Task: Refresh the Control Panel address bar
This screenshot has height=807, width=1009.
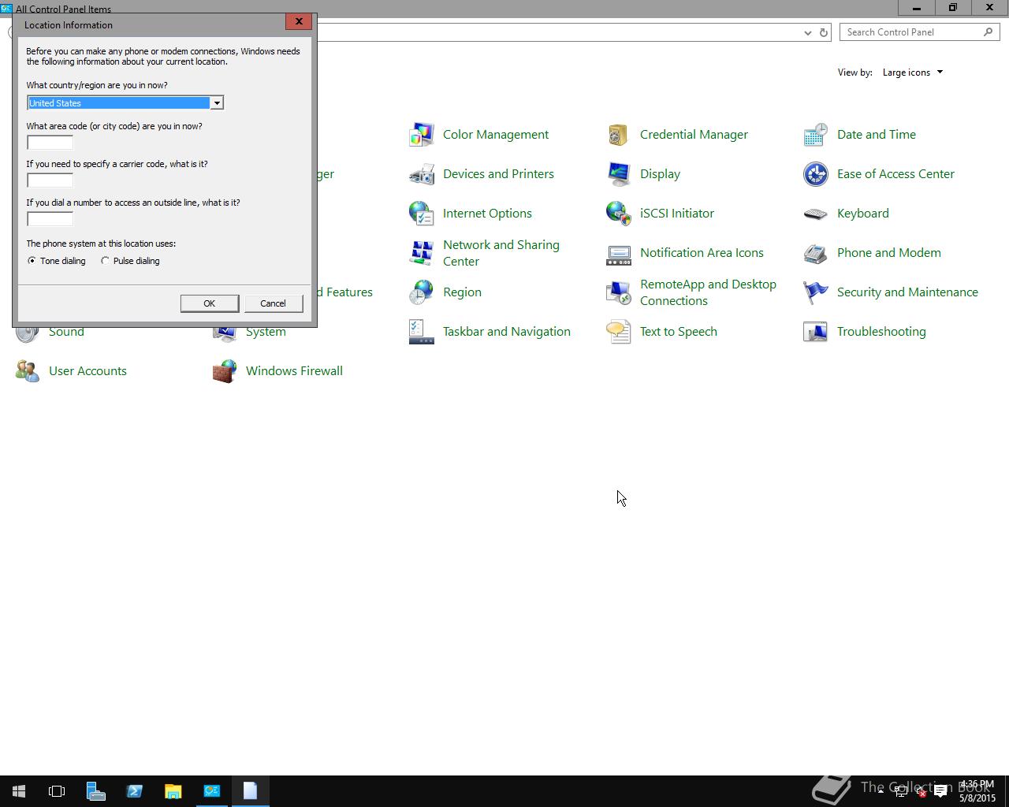Action: point(824,32)
